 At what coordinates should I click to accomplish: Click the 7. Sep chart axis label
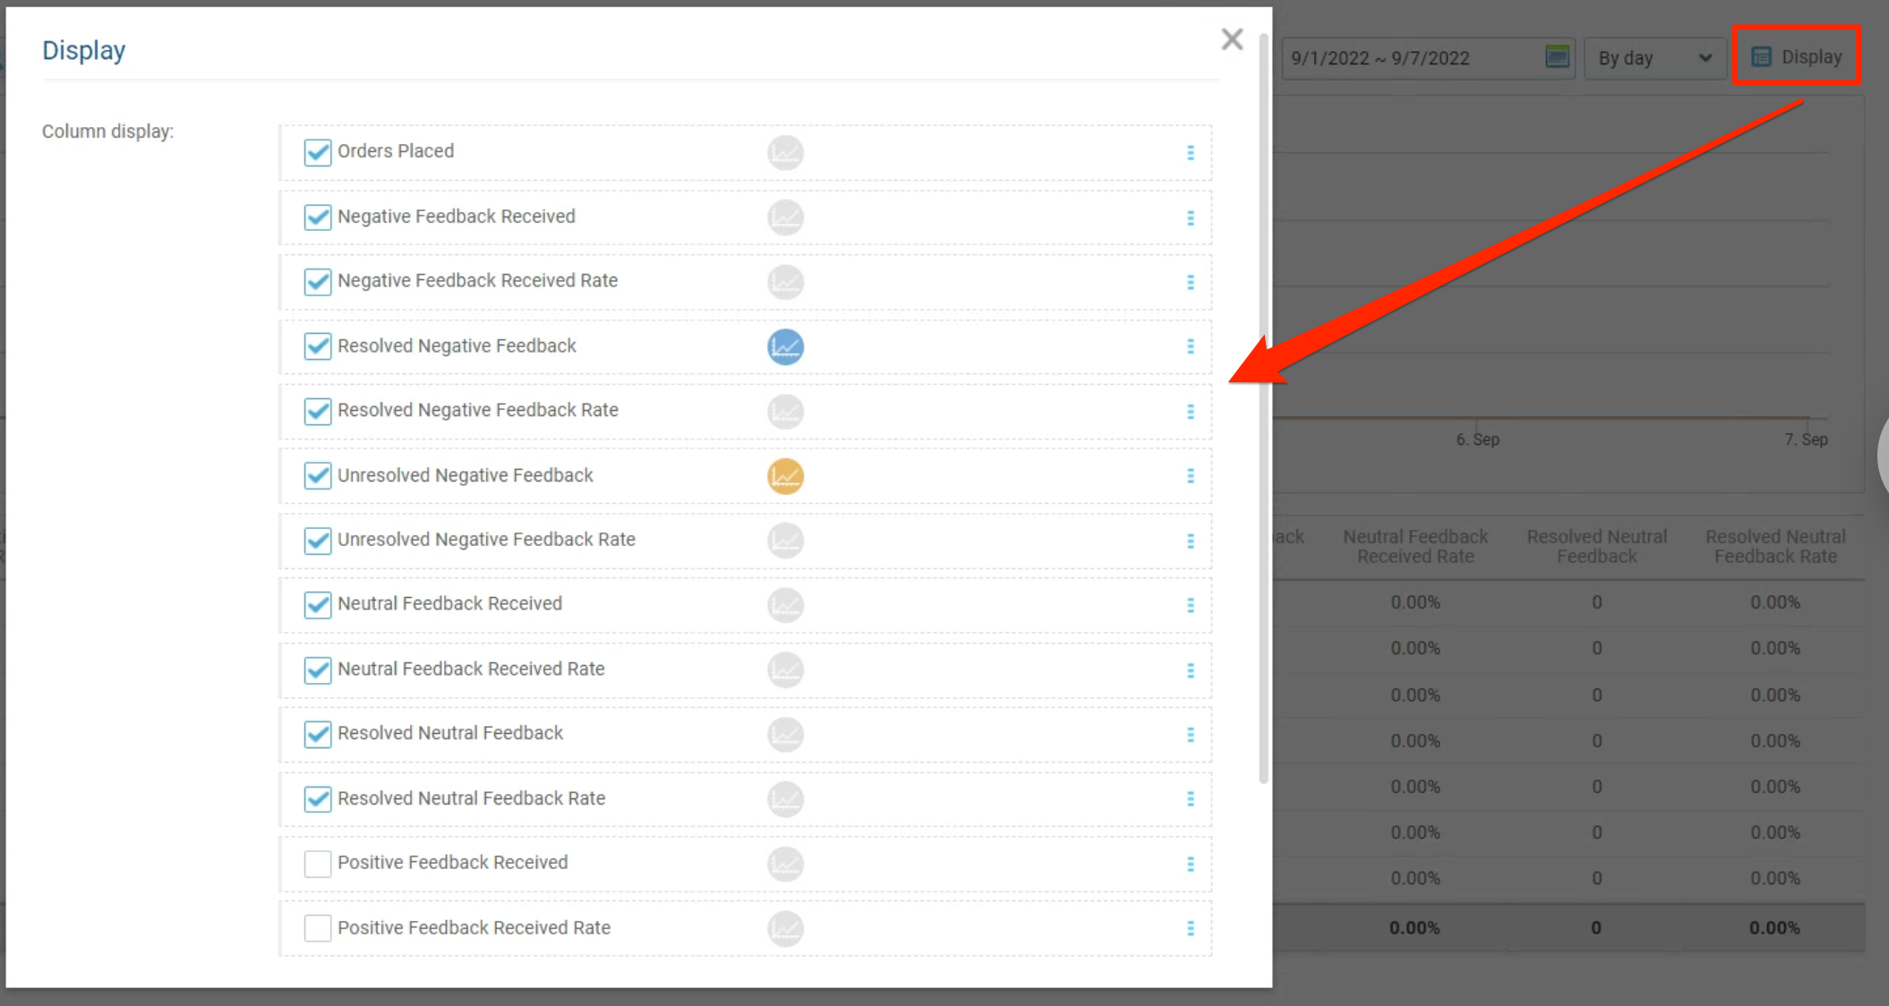pos(1806,439)
